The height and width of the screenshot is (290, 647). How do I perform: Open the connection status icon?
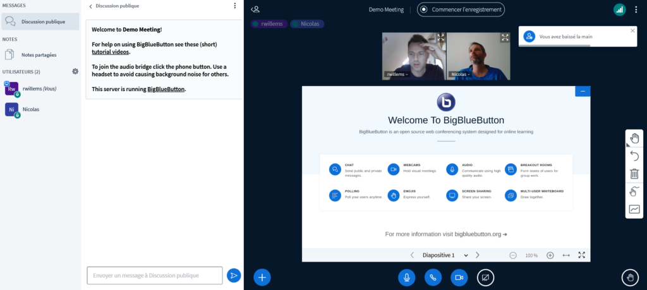(x=619, y=9)
